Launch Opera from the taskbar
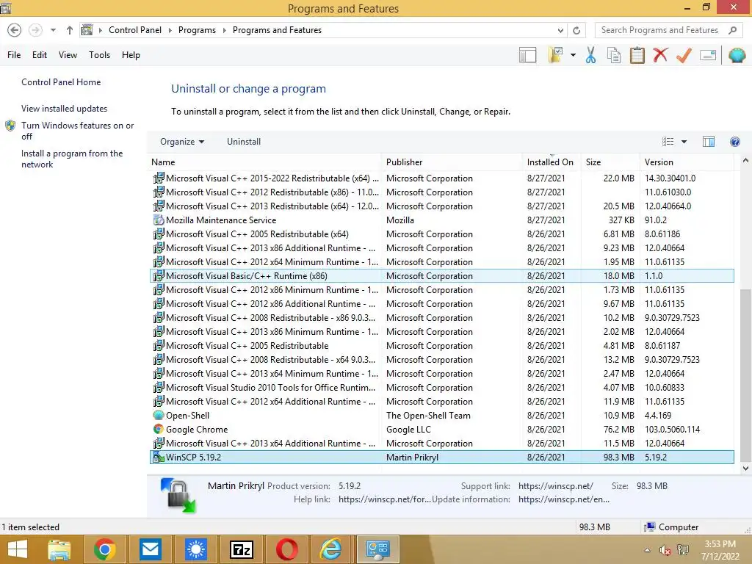 coord(286,549)
